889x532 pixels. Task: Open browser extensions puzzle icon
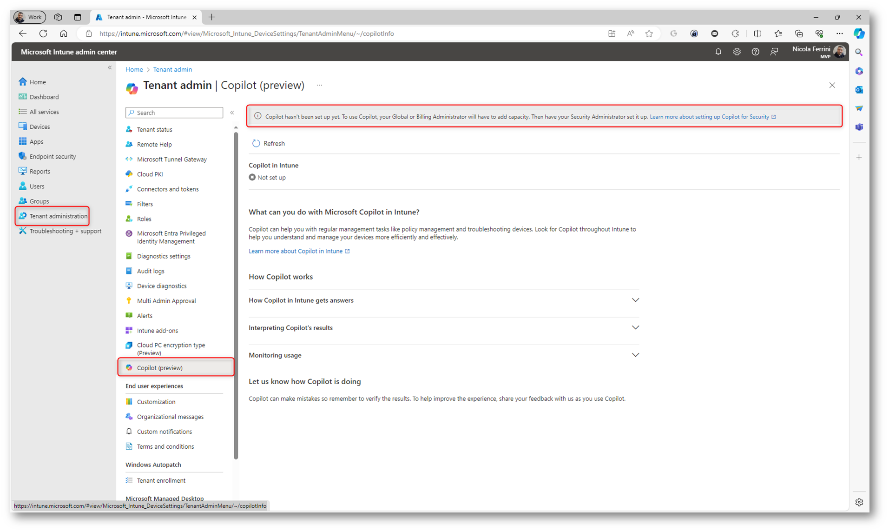(x=735, y=33)
